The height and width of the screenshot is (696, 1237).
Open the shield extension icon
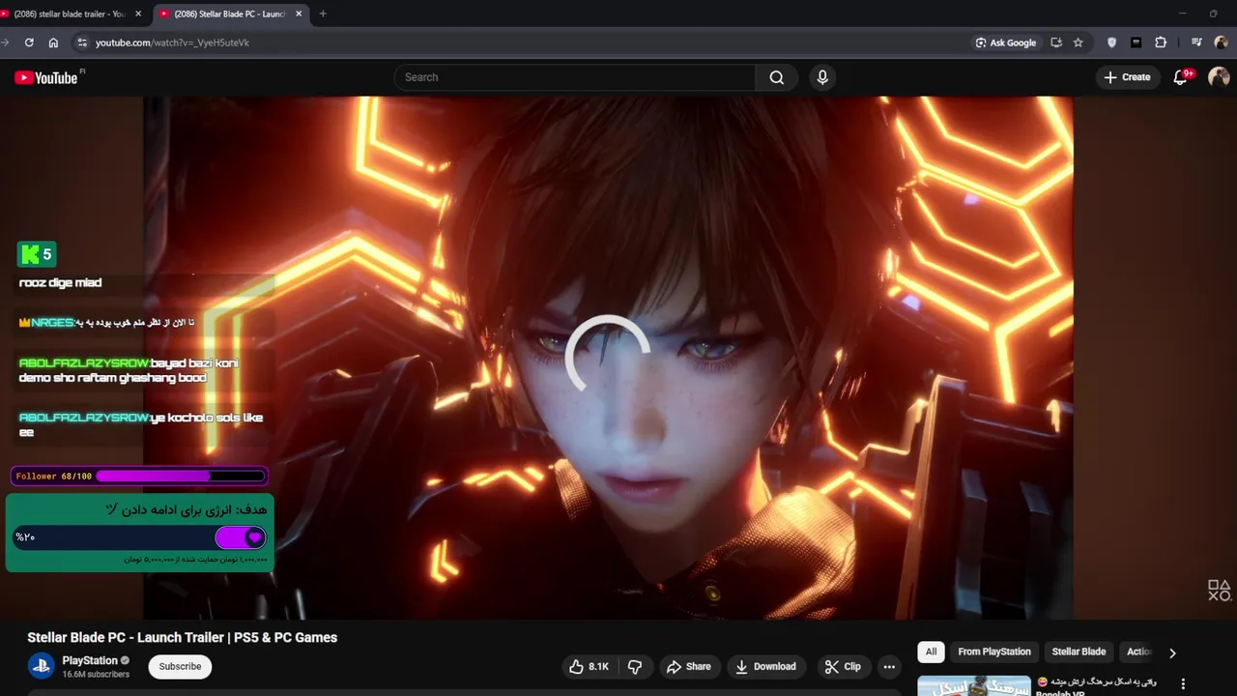pos(1111,43)
